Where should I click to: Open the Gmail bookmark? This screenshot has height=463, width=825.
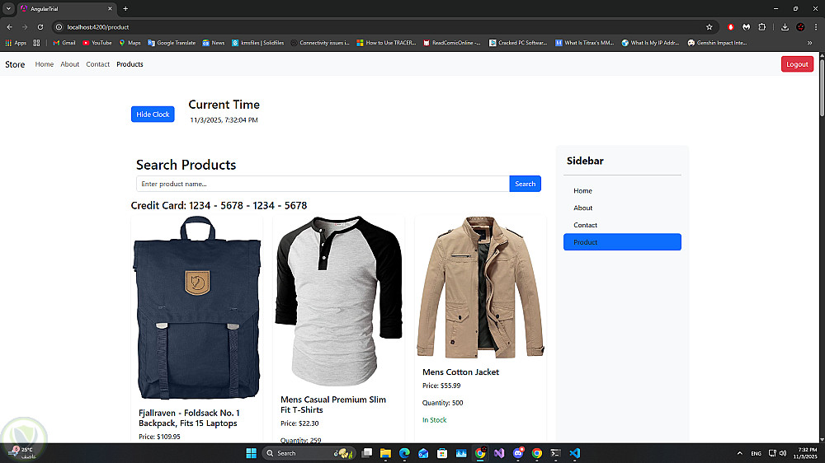[x=64, y=43]
